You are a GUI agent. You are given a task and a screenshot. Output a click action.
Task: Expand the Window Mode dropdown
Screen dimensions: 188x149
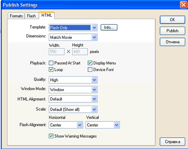[x=73, y=90]
